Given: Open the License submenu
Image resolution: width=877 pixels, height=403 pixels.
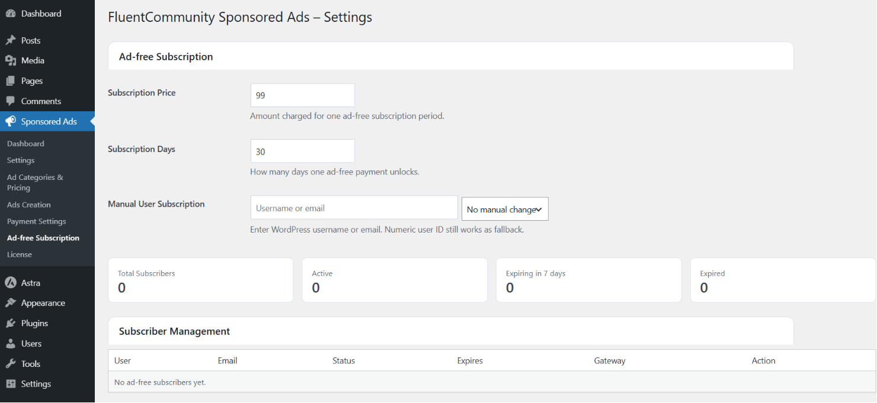Looking at the screenshot, I should pos(20,254).
